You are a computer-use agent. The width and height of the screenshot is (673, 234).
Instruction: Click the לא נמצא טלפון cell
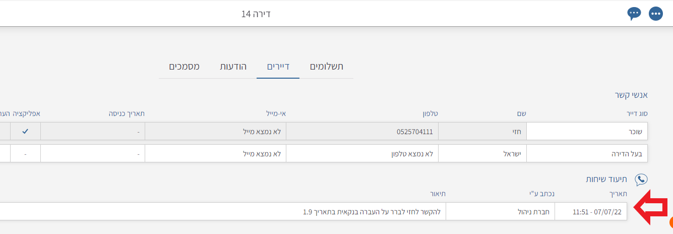pos(362,153)
